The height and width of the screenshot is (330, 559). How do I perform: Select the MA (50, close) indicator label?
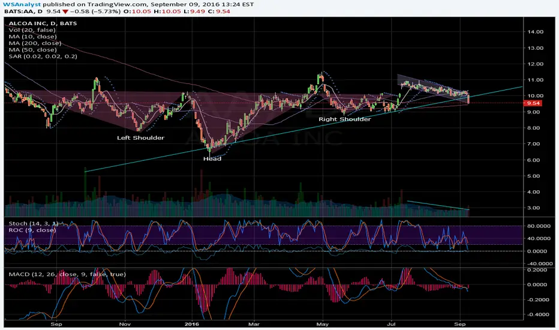(x=33, y=50)
